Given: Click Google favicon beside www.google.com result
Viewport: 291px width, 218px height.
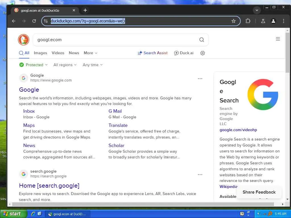Looking at the screenshot, I should tap(24, 78).
